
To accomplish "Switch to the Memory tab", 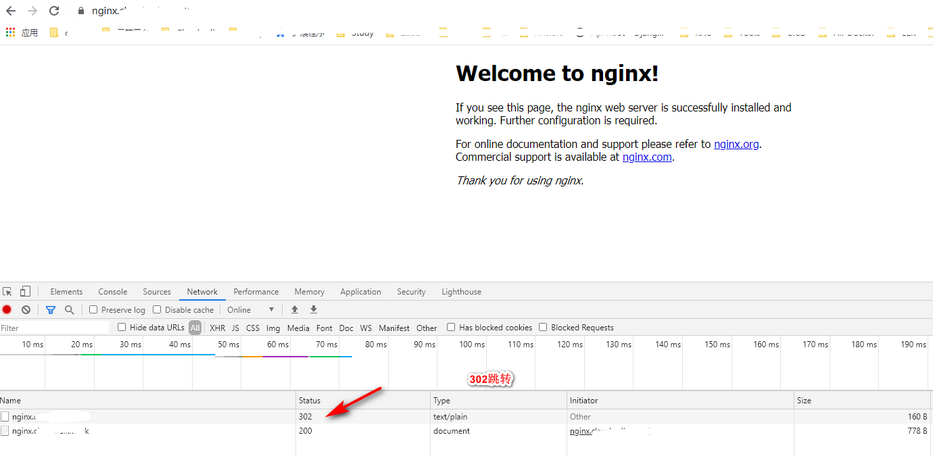I will pyautogui.click(x=310, y=292).
